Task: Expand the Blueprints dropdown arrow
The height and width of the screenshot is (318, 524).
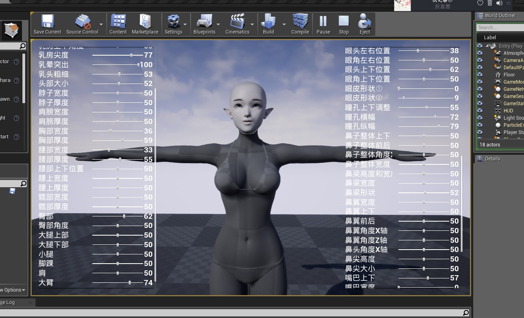Action: (x=218, y=24)
